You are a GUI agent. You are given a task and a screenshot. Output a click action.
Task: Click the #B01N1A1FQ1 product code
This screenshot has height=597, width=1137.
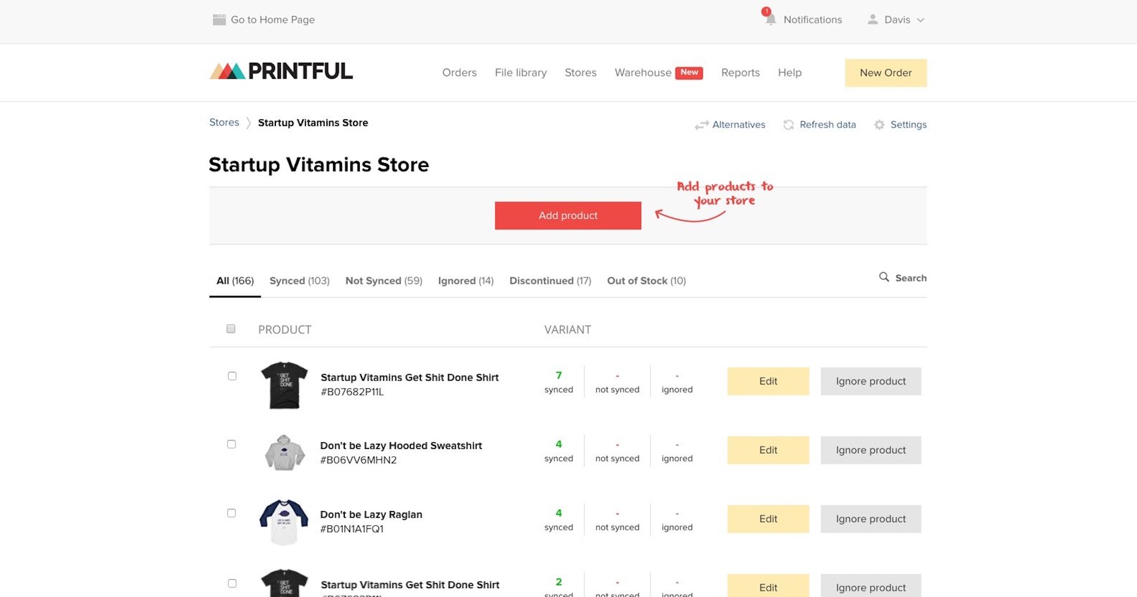pos(351,529)
